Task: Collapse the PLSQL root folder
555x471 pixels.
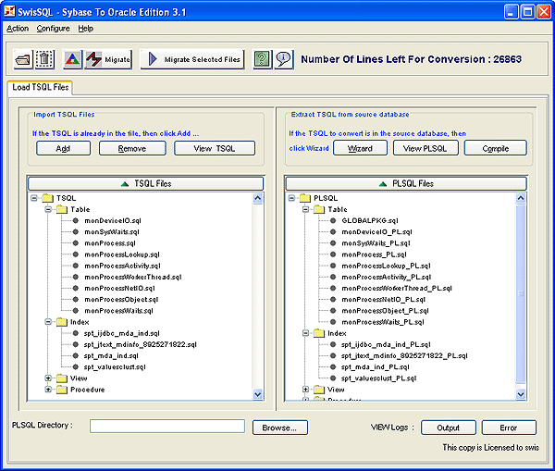Action: point(291,198)
